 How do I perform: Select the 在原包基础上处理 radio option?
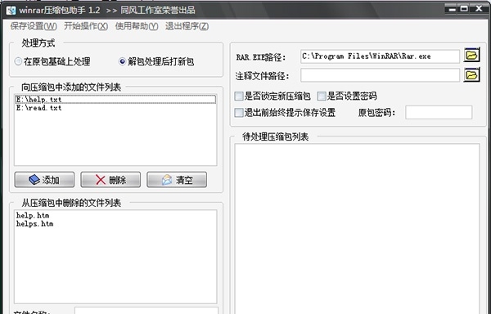52,61
